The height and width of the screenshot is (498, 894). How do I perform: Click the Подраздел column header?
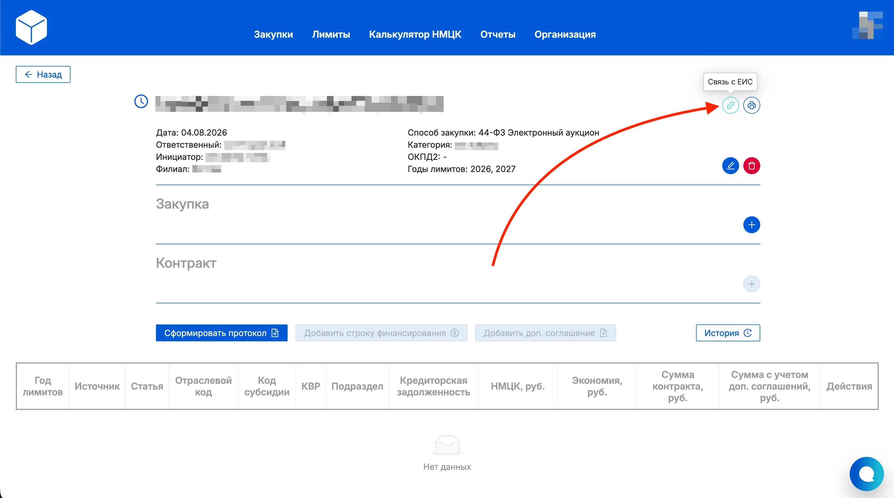pyautogui.click(x=357, y=386)
